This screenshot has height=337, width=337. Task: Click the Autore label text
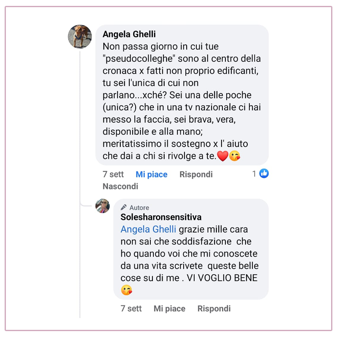point(139,208)
